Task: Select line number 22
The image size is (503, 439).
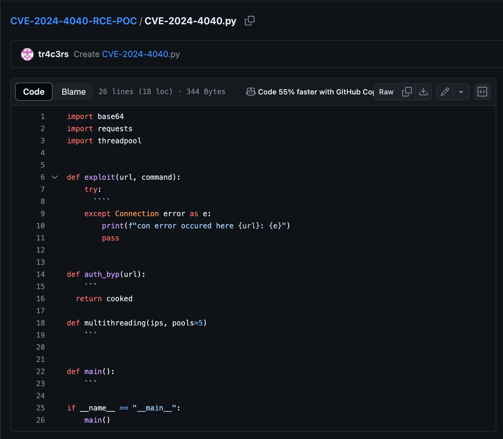Action: [40, 372]
